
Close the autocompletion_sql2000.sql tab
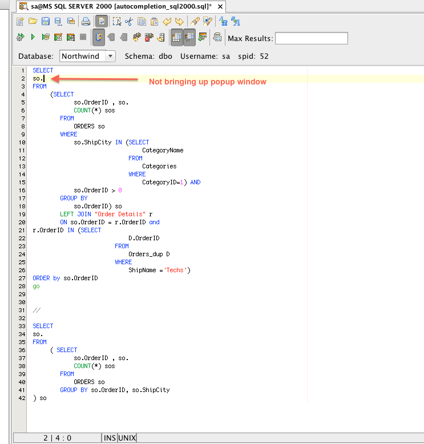click(x=220, y=6)
